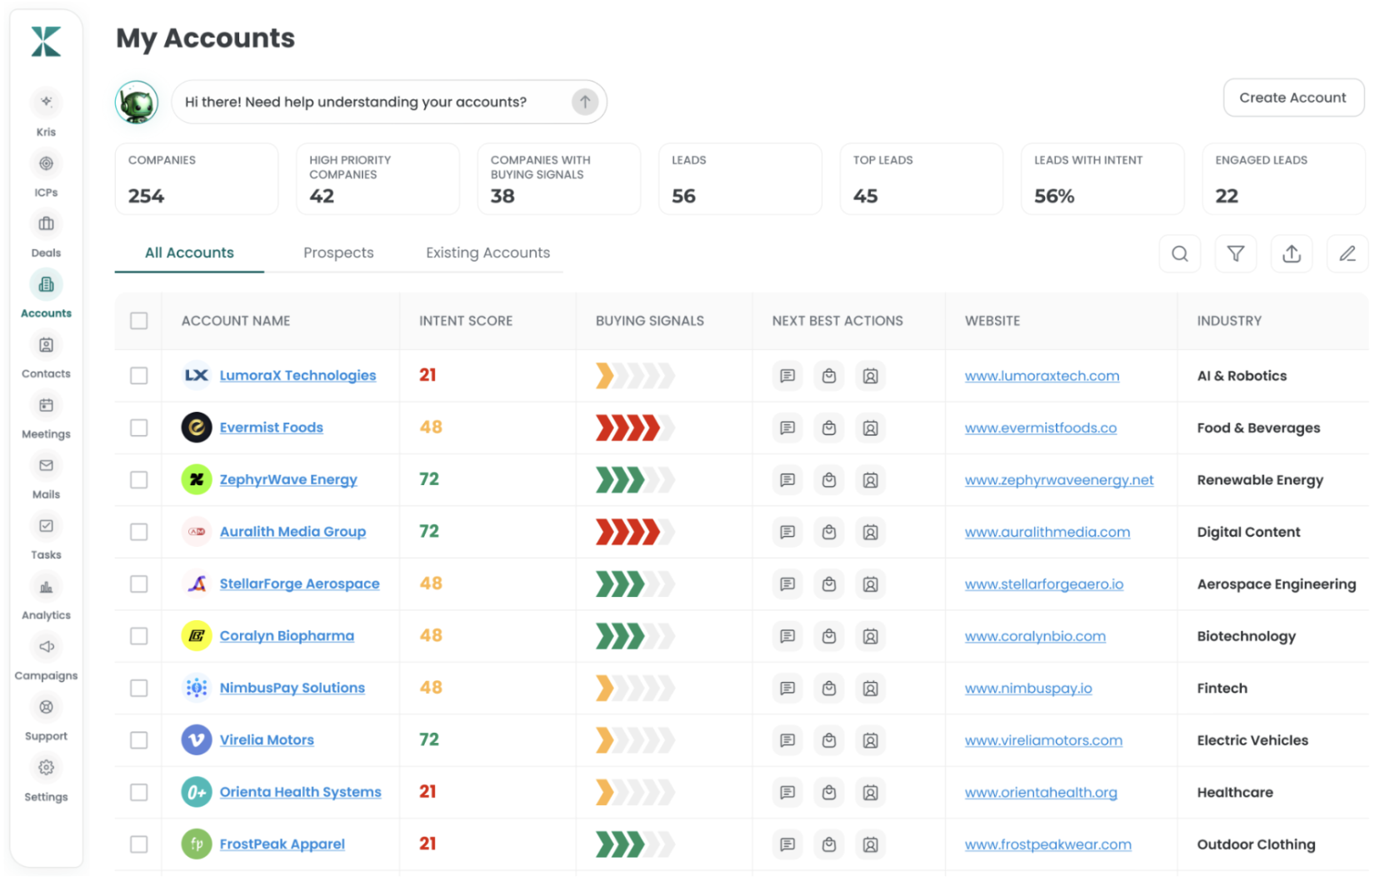Click the Intent Score column header
Screen dimensions: 1390x887
[x=466, y=321]
